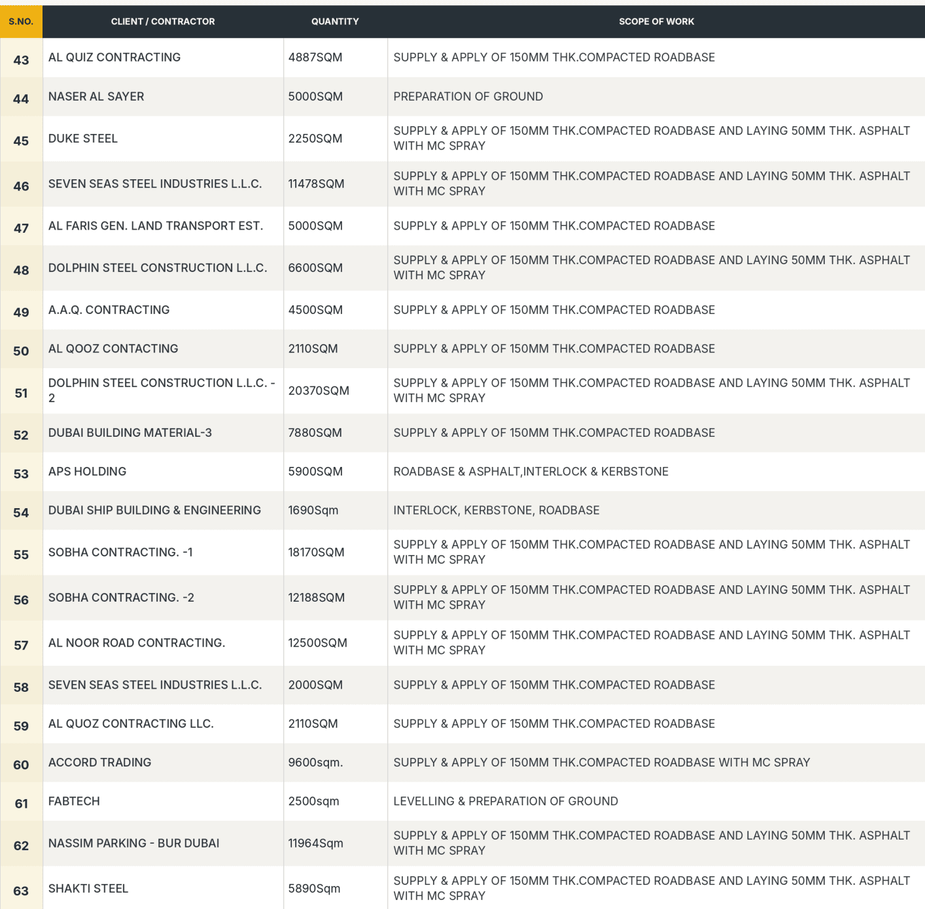The width and height of the screenshot is (925, 909).
Task: Select the NASER AL SAYER client name
Action: tap(96, 97)
